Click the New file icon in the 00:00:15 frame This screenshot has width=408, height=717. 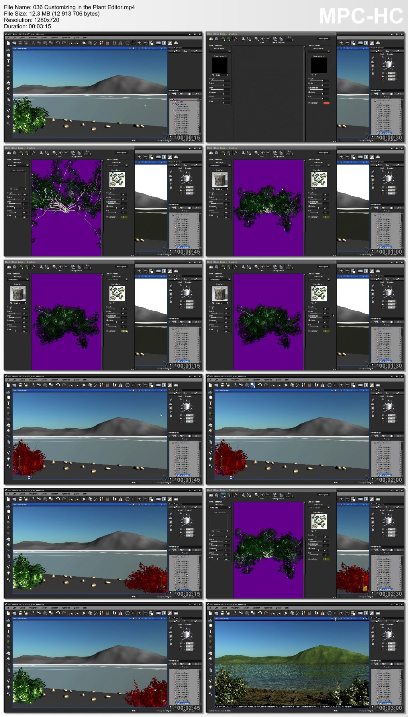click(8, 43)
